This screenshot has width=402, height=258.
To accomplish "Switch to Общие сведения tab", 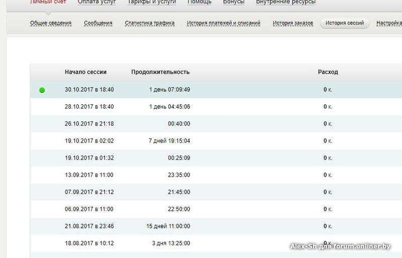I will [51, 23].
